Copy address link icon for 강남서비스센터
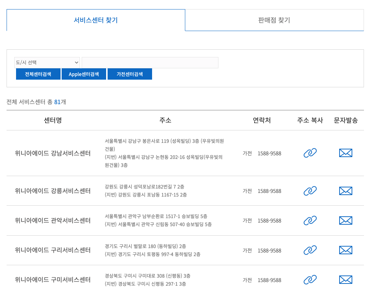Image resolution: width=372 pixels, height=293 pixels. click(310, 153)
